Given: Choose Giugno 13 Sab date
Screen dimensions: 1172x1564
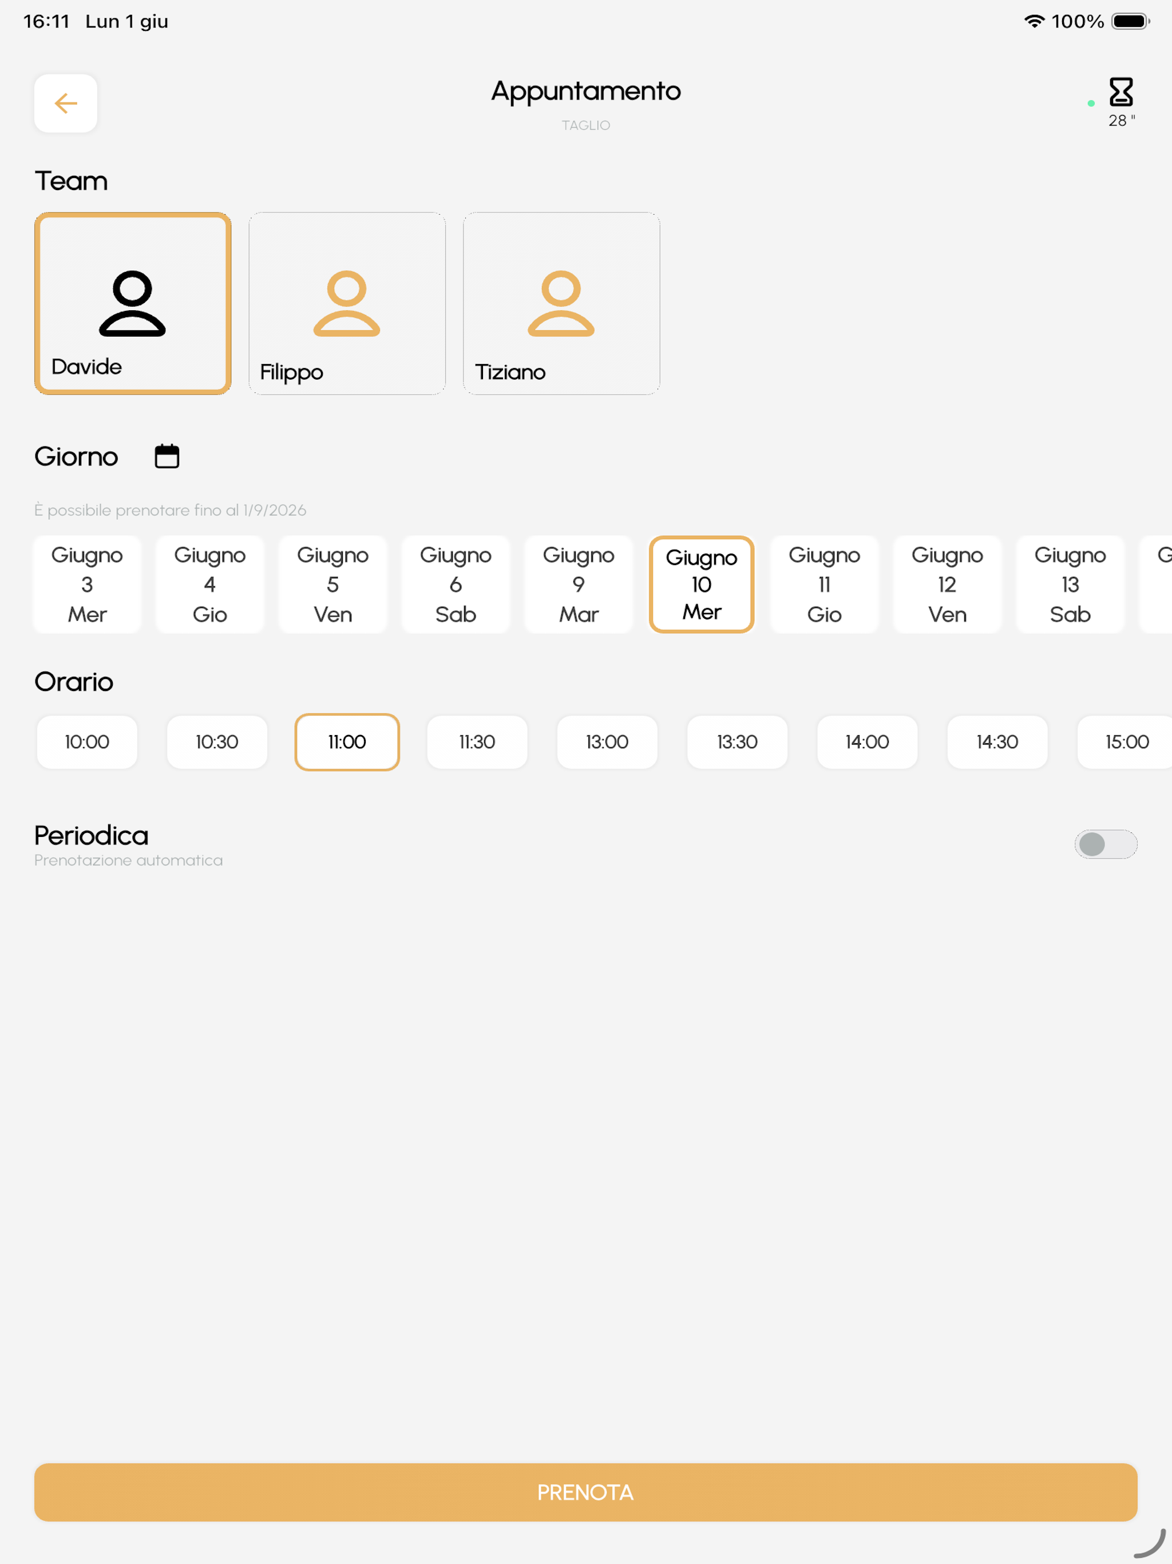Looking at the screenshot, I should click(x=1070, y=584).
